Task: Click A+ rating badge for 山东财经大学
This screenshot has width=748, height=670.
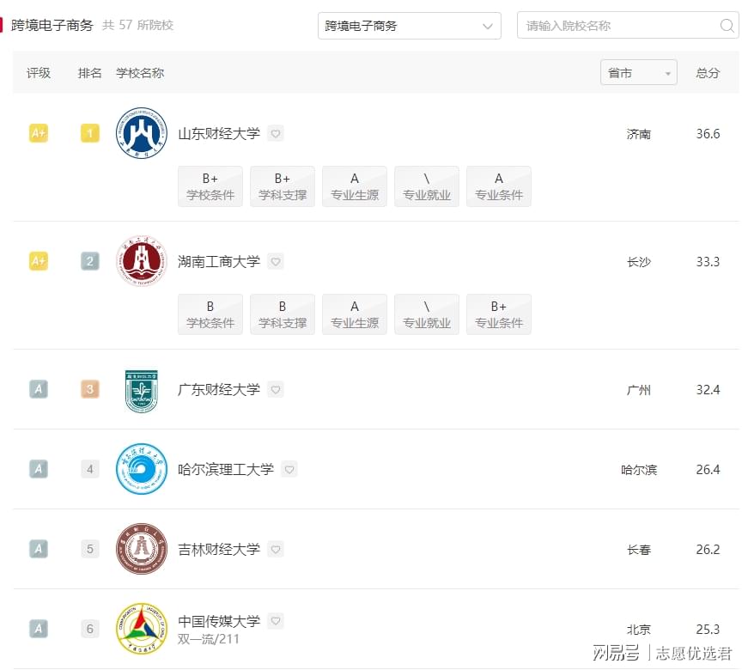Action: click(39, 133)
